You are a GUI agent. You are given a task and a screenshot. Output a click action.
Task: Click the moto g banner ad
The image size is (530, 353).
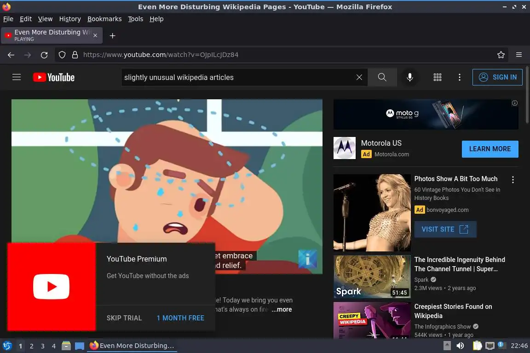[426, 114]
